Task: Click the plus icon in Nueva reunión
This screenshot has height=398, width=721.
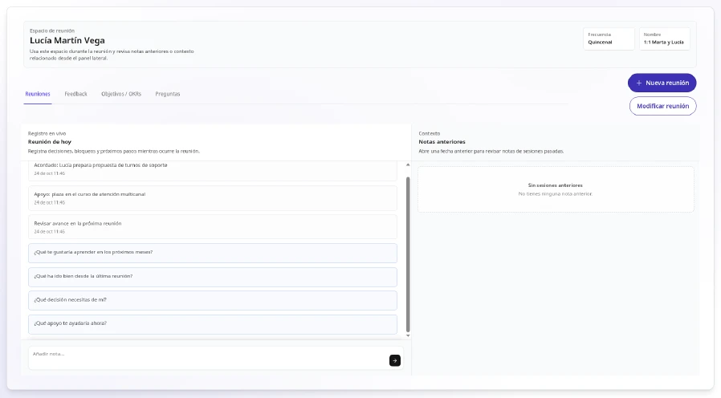Action: point(638,83)
